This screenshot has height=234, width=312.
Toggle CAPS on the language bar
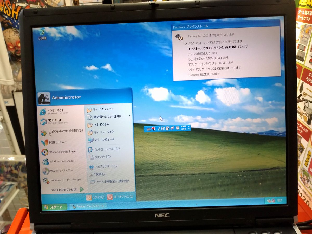(x=184, y=126)
